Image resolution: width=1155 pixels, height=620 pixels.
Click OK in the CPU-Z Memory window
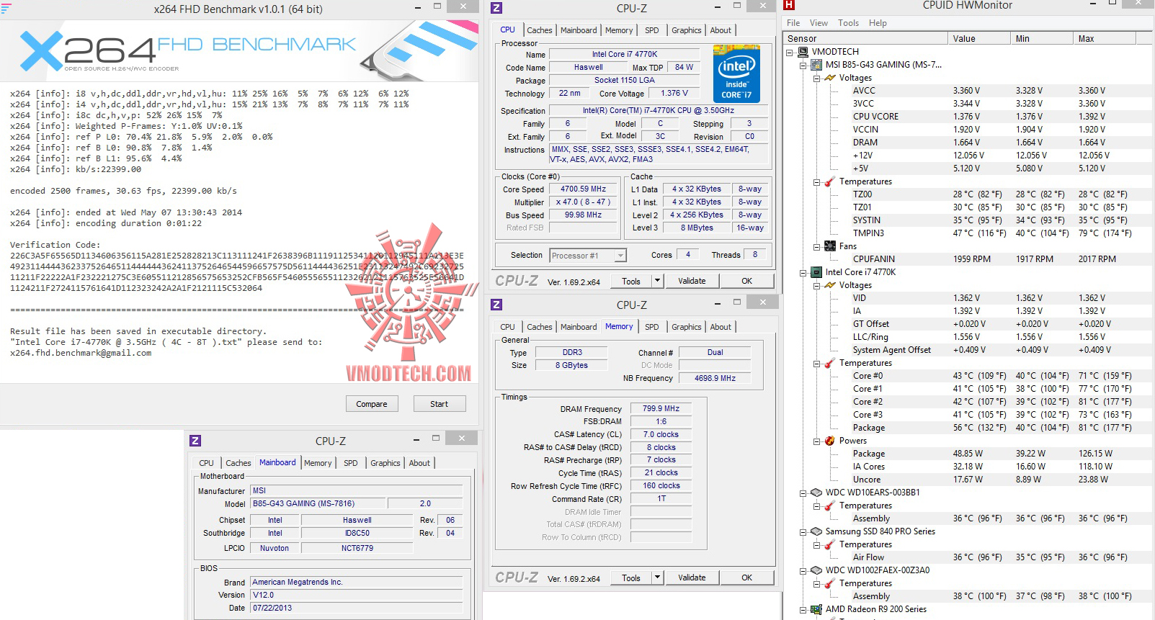click(747, 578)
